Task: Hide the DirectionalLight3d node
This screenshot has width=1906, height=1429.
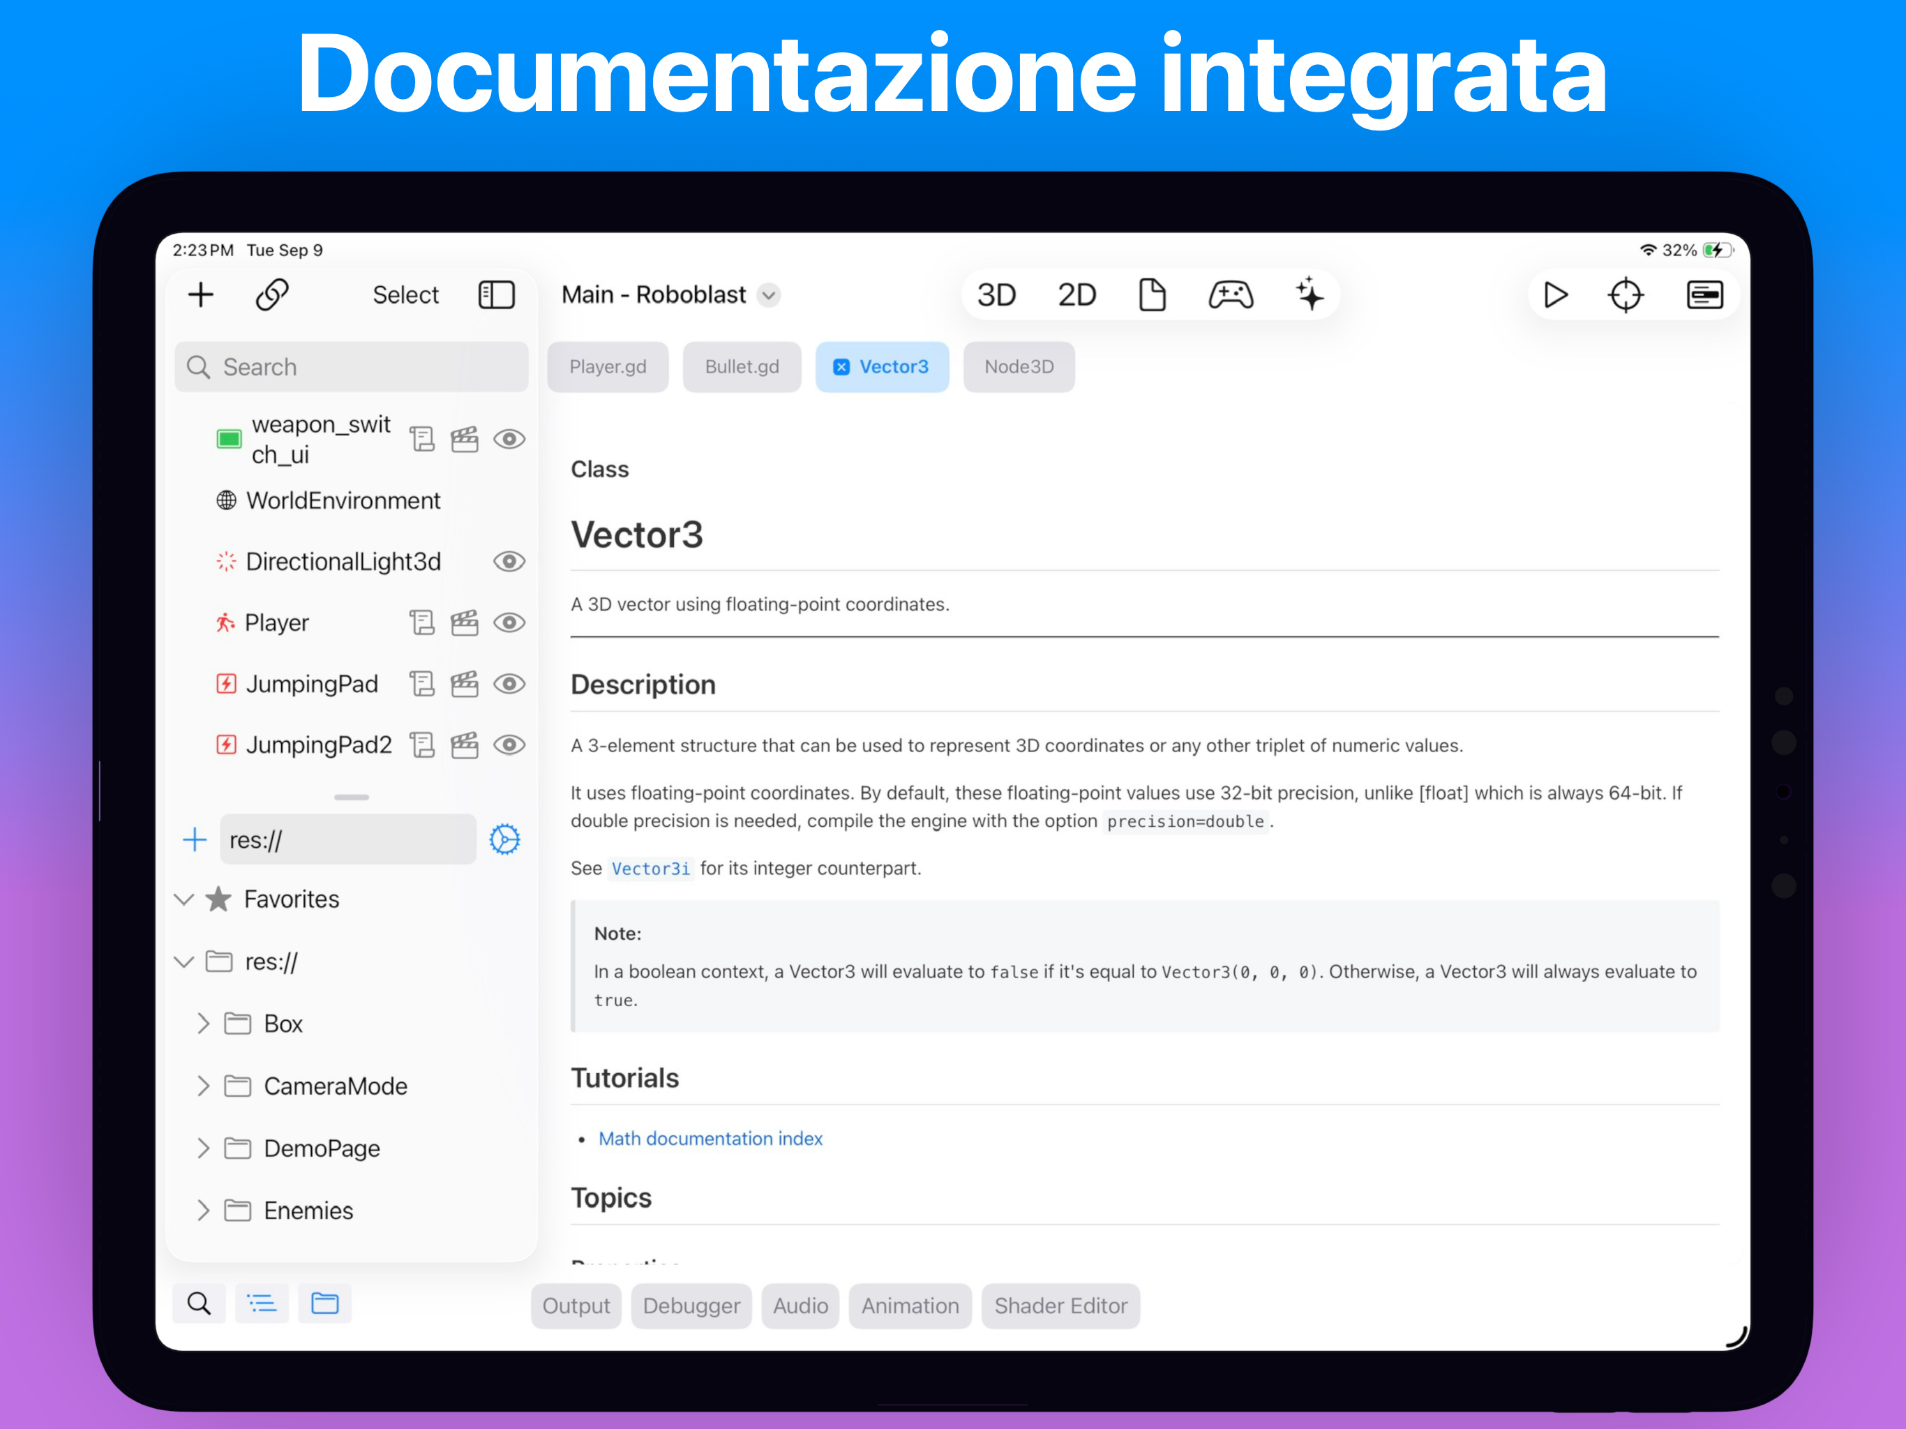Action: (509, 562)
